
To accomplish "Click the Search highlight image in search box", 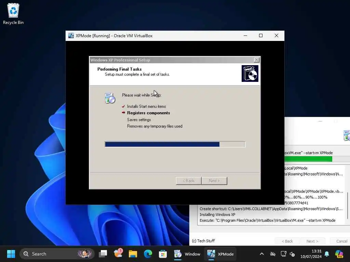I will 85,254.
